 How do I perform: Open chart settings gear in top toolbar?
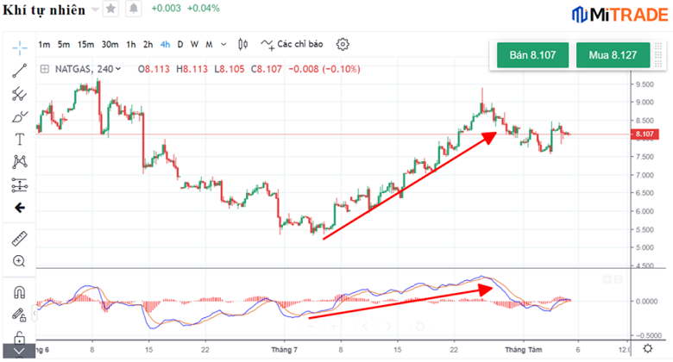click(343, 44)
